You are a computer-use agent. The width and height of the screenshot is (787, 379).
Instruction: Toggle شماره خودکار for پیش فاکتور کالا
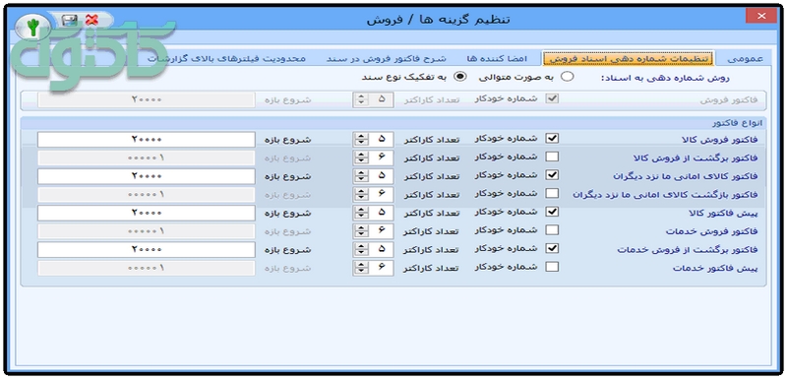(552, 212)
